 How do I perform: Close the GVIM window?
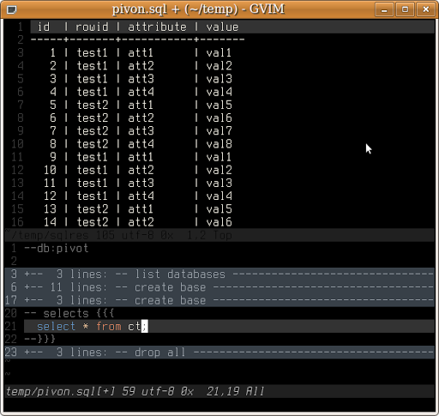pyautogui.click(x=425, y=9)
